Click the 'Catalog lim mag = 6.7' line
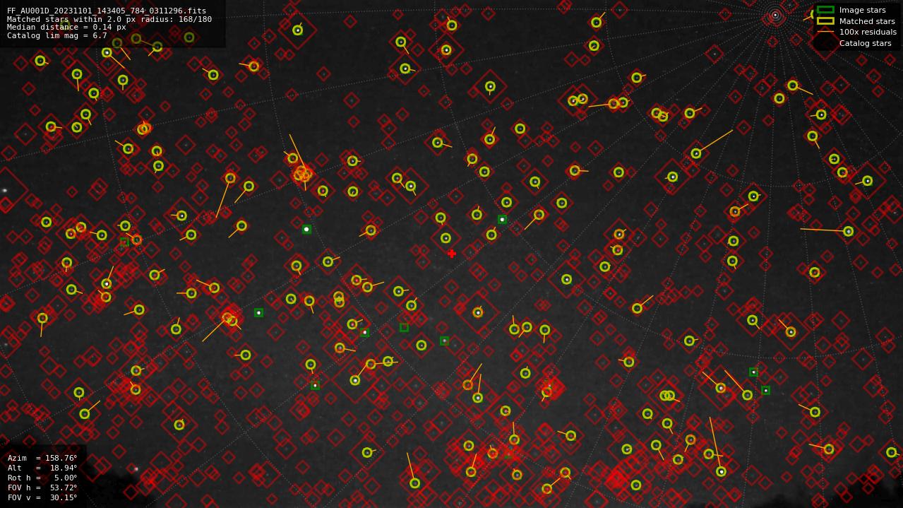Image resolution: width=903 pixels, height=508 pixels. point(57,36)
